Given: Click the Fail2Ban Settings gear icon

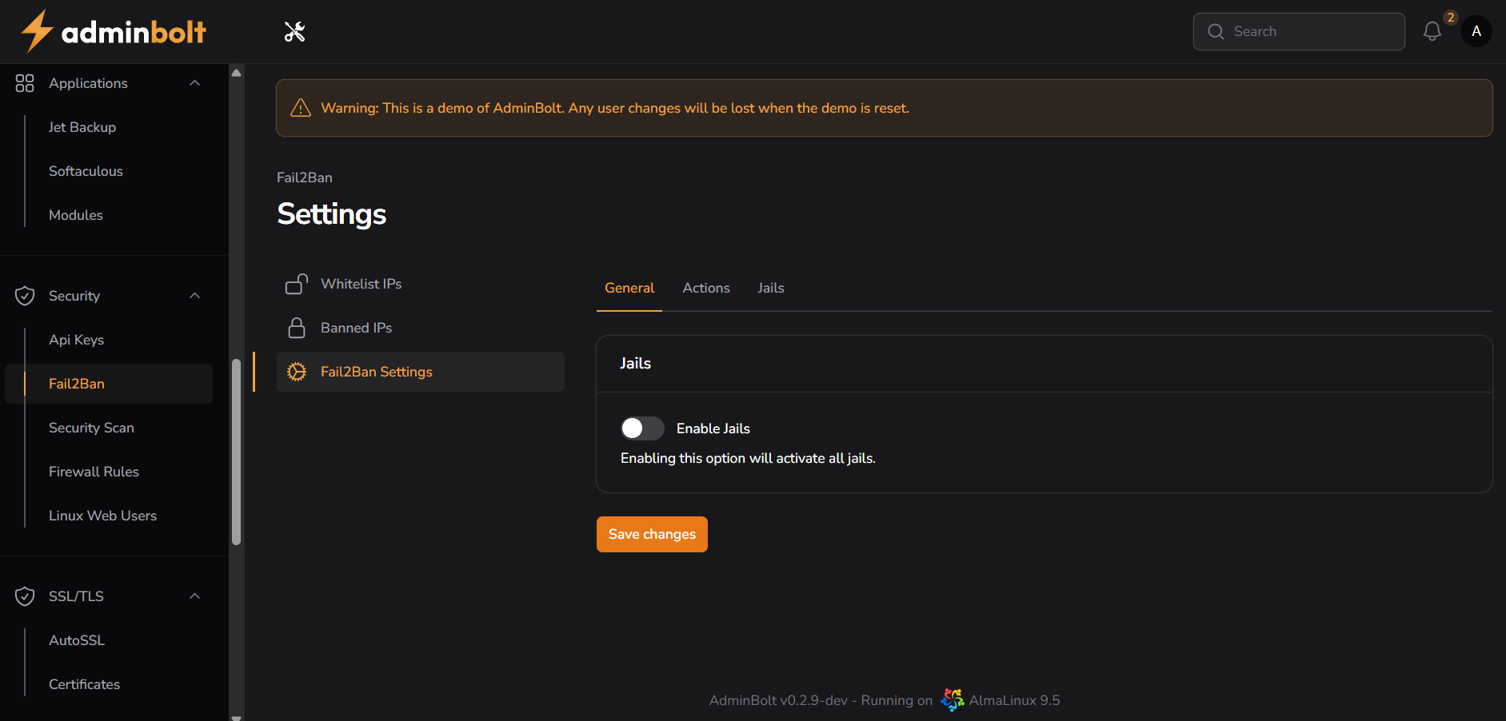Looking at the screenshot, I should (x=297, y=372).
